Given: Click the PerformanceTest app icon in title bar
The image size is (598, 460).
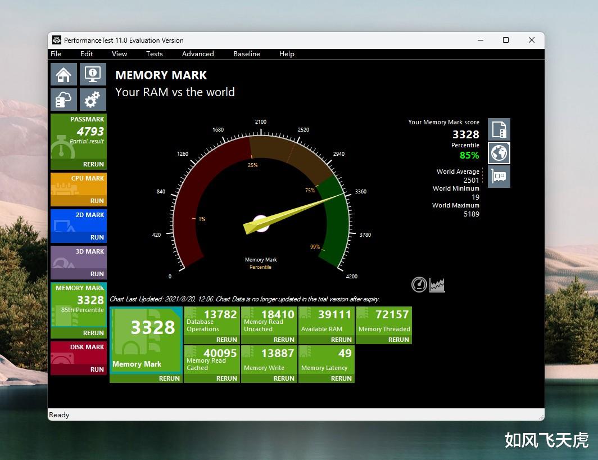Looking at the screenshot, I should coord(57,40).
